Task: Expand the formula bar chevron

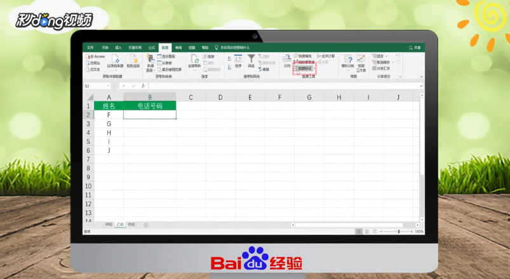Action: click(421, 86)
